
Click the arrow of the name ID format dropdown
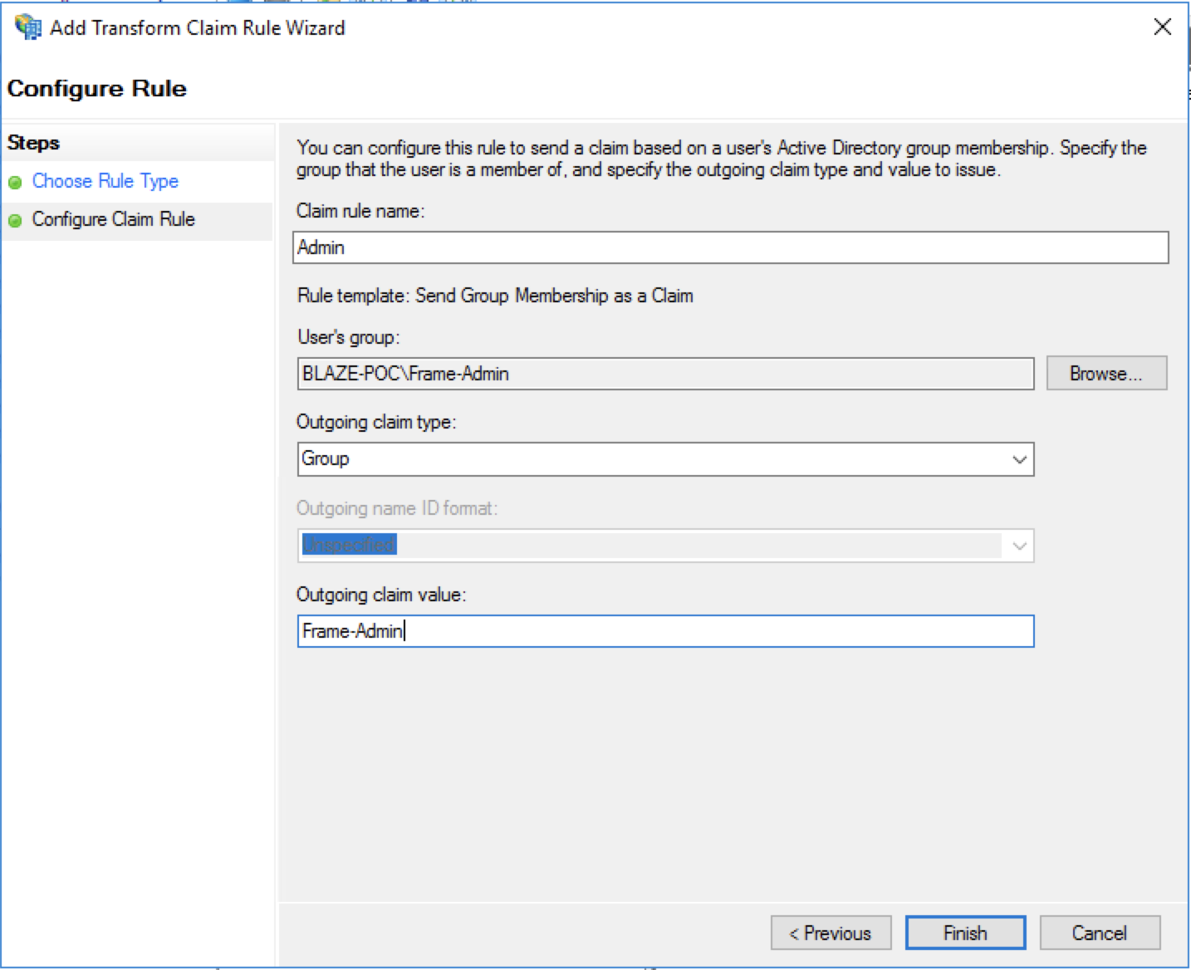click(1019, 546)
